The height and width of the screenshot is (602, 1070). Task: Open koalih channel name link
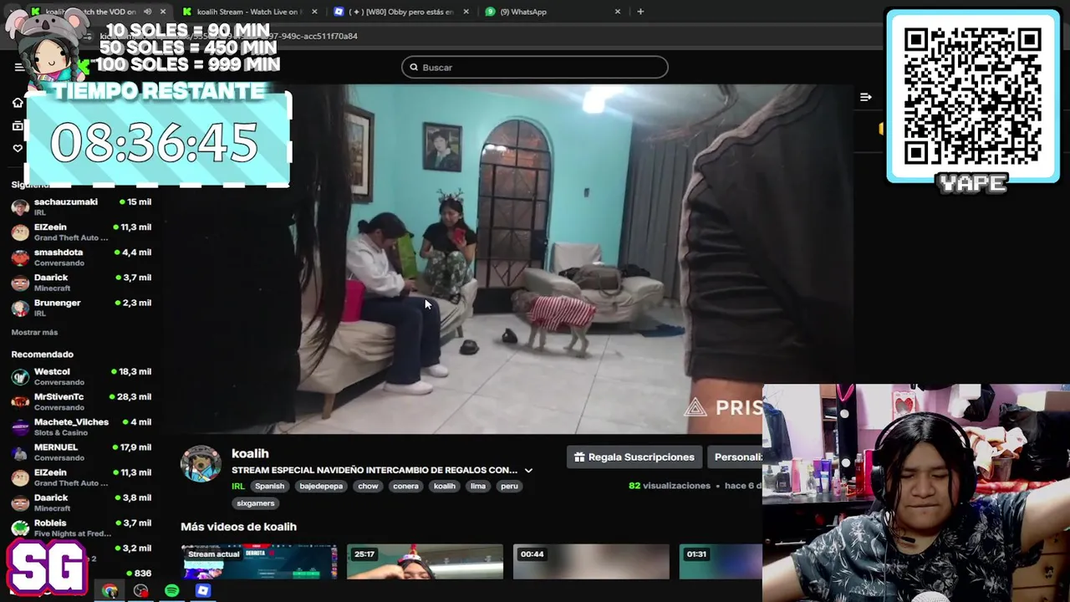coord(250,453)
